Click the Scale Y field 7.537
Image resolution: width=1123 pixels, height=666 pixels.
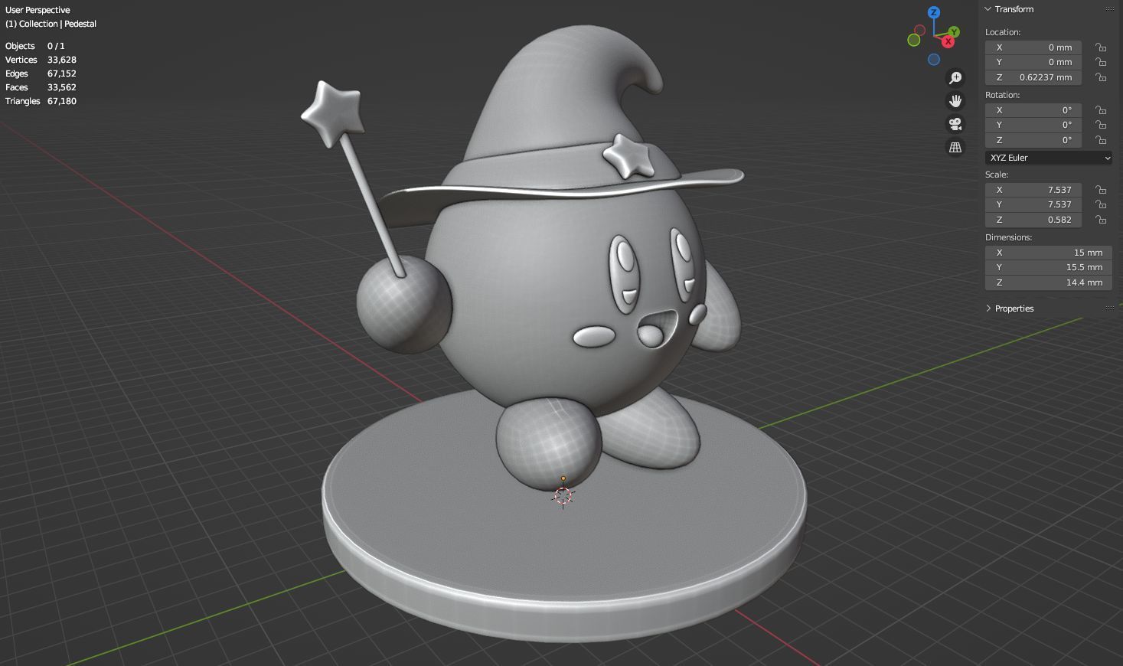point(1033,204)
